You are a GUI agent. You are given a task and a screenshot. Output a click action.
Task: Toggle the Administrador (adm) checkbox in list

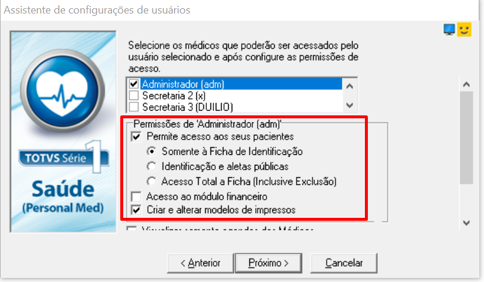[134, 84]
